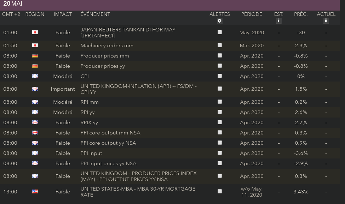345x204 pixels.
Task: Click the EST. column info icon
Action: click(x=279, y=21)
